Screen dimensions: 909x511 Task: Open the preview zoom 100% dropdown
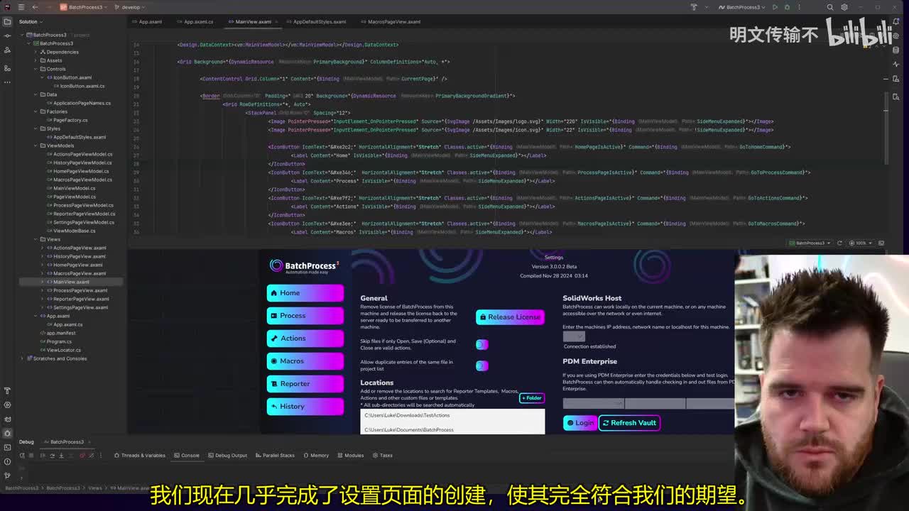point(861,243)
